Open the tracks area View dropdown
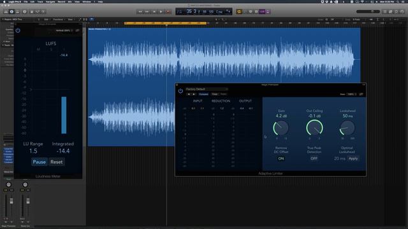The image size is (408, 229). pyautogui.click(x=71, y=19)
